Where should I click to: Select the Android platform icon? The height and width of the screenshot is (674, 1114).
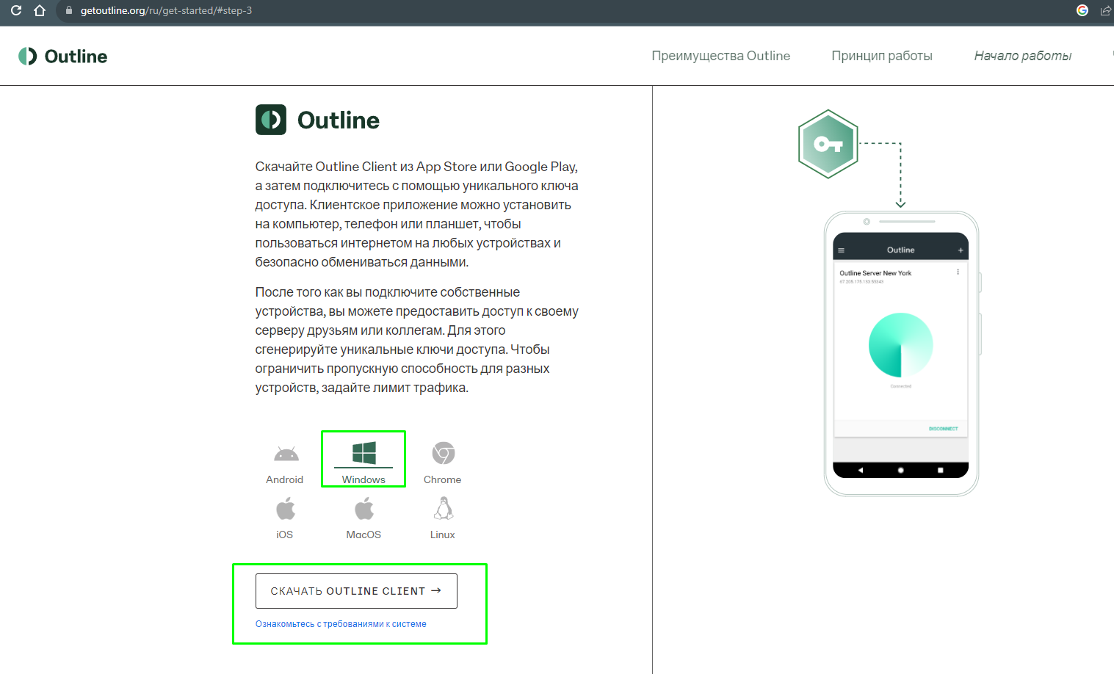tap(286, 454)
